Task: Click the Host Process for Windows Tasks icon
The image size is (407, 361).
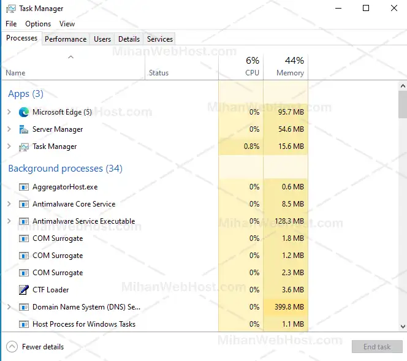Action: (24, 324)
